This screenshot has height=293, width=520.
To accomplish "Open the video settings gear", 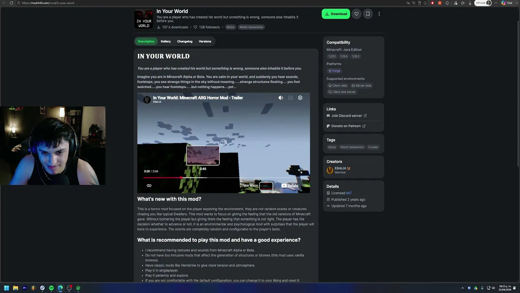I will [x=300, y=98].
